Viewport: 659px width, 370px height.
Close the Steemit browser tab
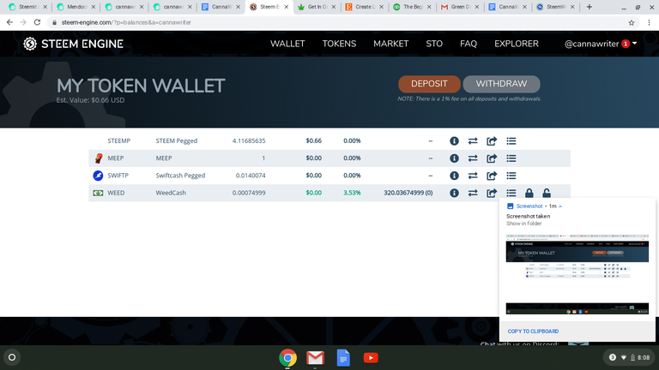point(45,7)
